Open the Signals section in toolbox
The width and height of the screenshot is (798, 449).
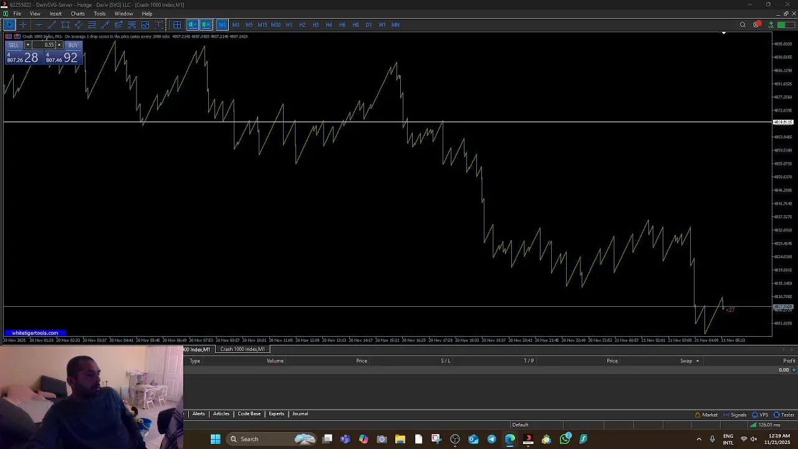pyautogui.click(x=734, y=415)
